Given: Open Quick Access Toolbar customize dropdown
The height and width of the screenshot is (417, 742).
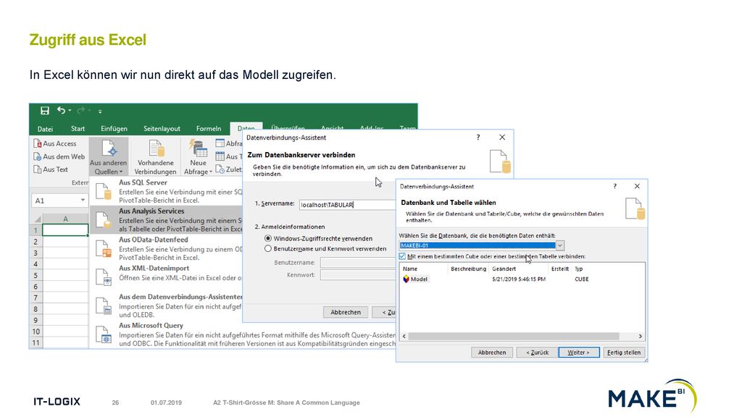Looking at the screenshot, I should 100,111.
